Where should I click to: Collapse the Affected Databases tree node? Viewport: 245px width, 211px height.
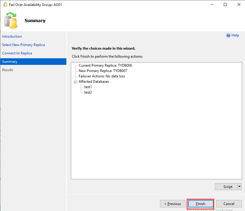[75, 82]
